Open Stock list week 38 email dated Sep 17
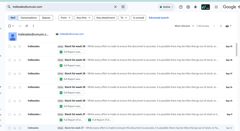 coord(120,77)
